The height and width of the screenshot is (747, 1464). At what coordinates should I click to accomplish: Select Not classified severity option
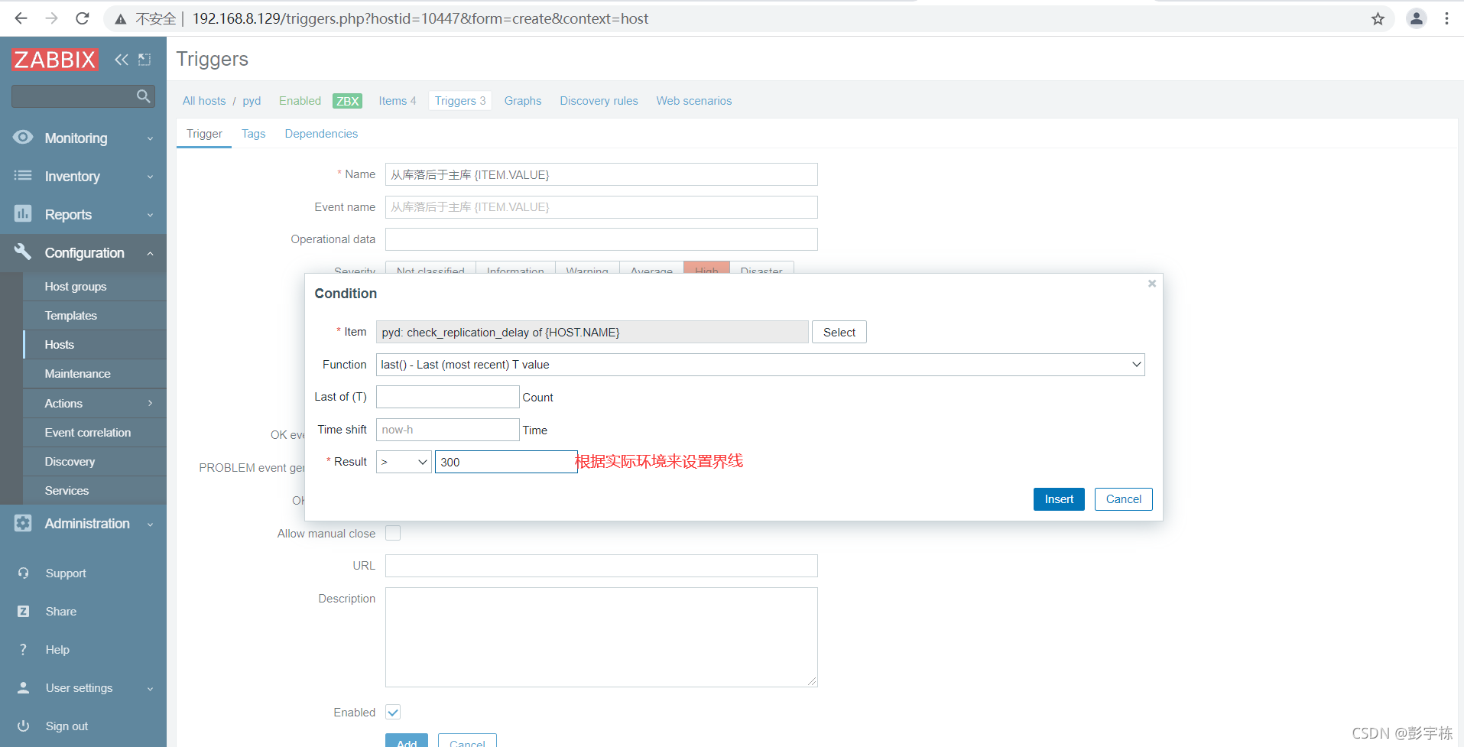tap(430, 268)
